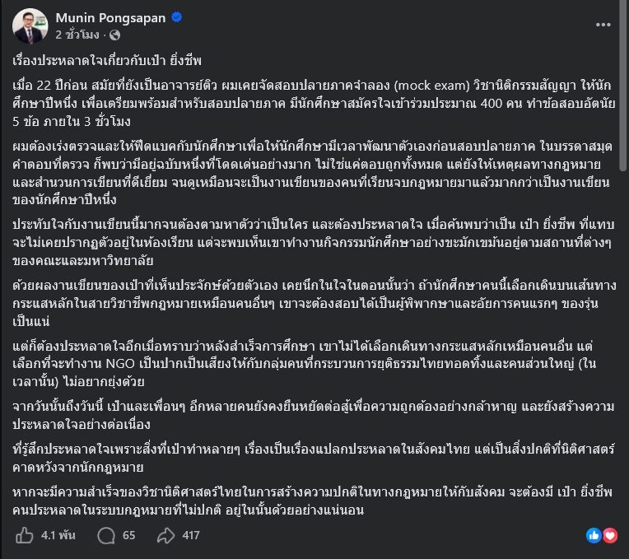Click the 65 comments count

pyautogui.click(x=128, y=535)
